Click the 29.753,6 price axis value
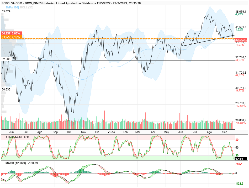Viewport: 249px width, 188px height. (241, 103)
